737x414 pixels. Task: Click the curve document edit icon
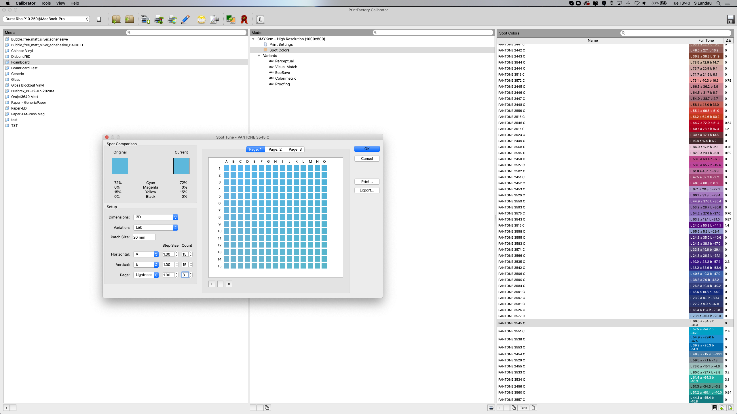tap(215, 19)
